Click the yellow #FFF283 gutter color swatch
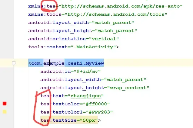This screenshot has height=128, width=193. [5, 112]
